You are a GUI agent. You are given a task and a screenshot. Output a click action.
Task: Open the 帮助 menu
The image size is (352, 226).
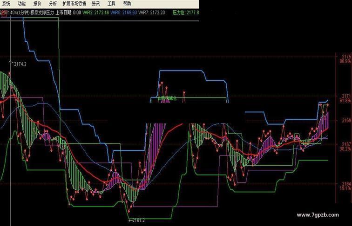tap(127, 4)
